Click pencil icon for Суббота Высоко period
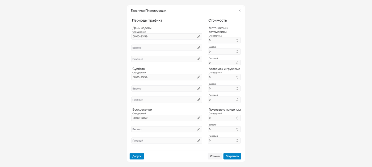Viewport: 372px width, 167px height. click(199, 88)
